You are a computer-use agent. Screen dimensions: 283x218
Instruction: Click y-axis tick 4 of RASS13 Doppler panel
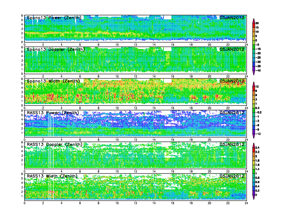point(22,151)
